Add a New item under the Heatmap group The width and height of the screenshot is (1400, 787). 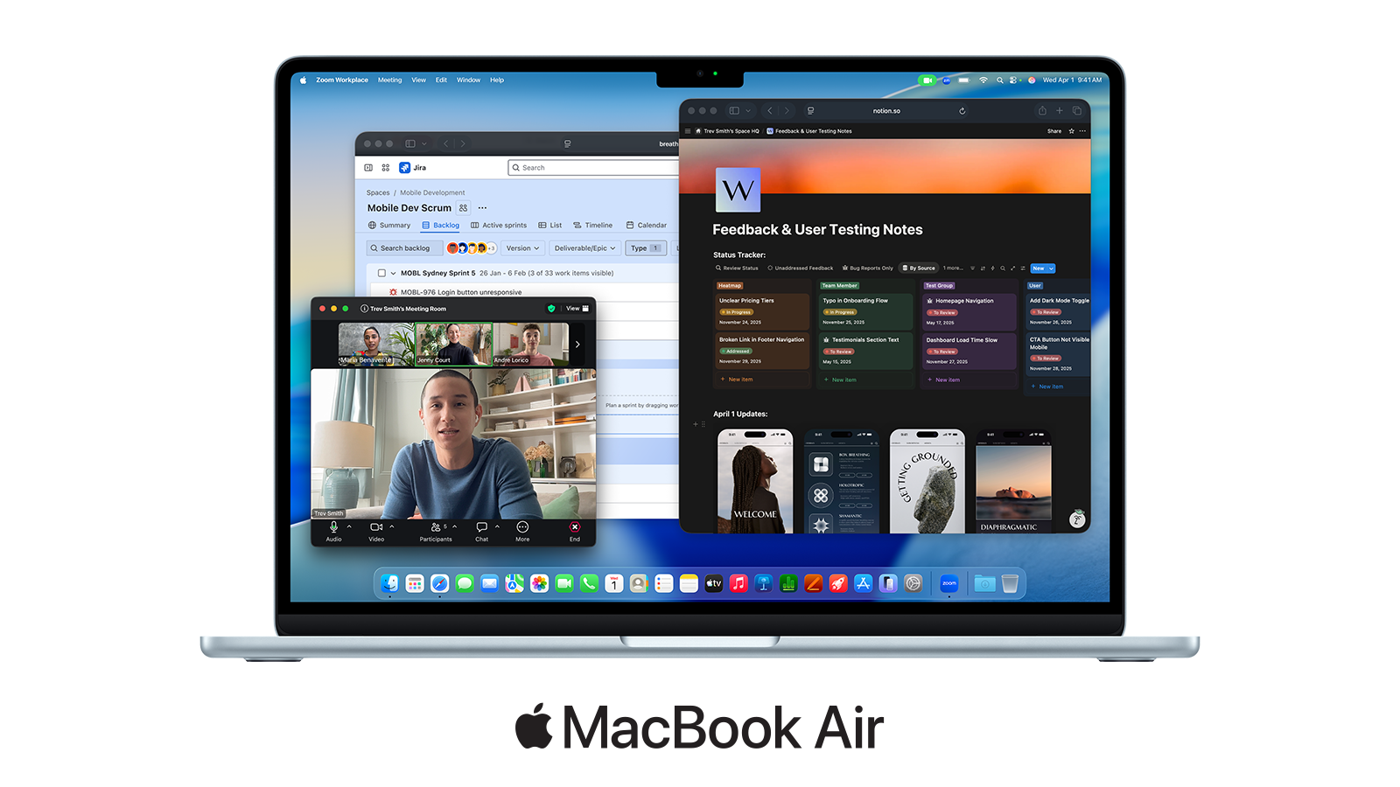coord(737,379)
